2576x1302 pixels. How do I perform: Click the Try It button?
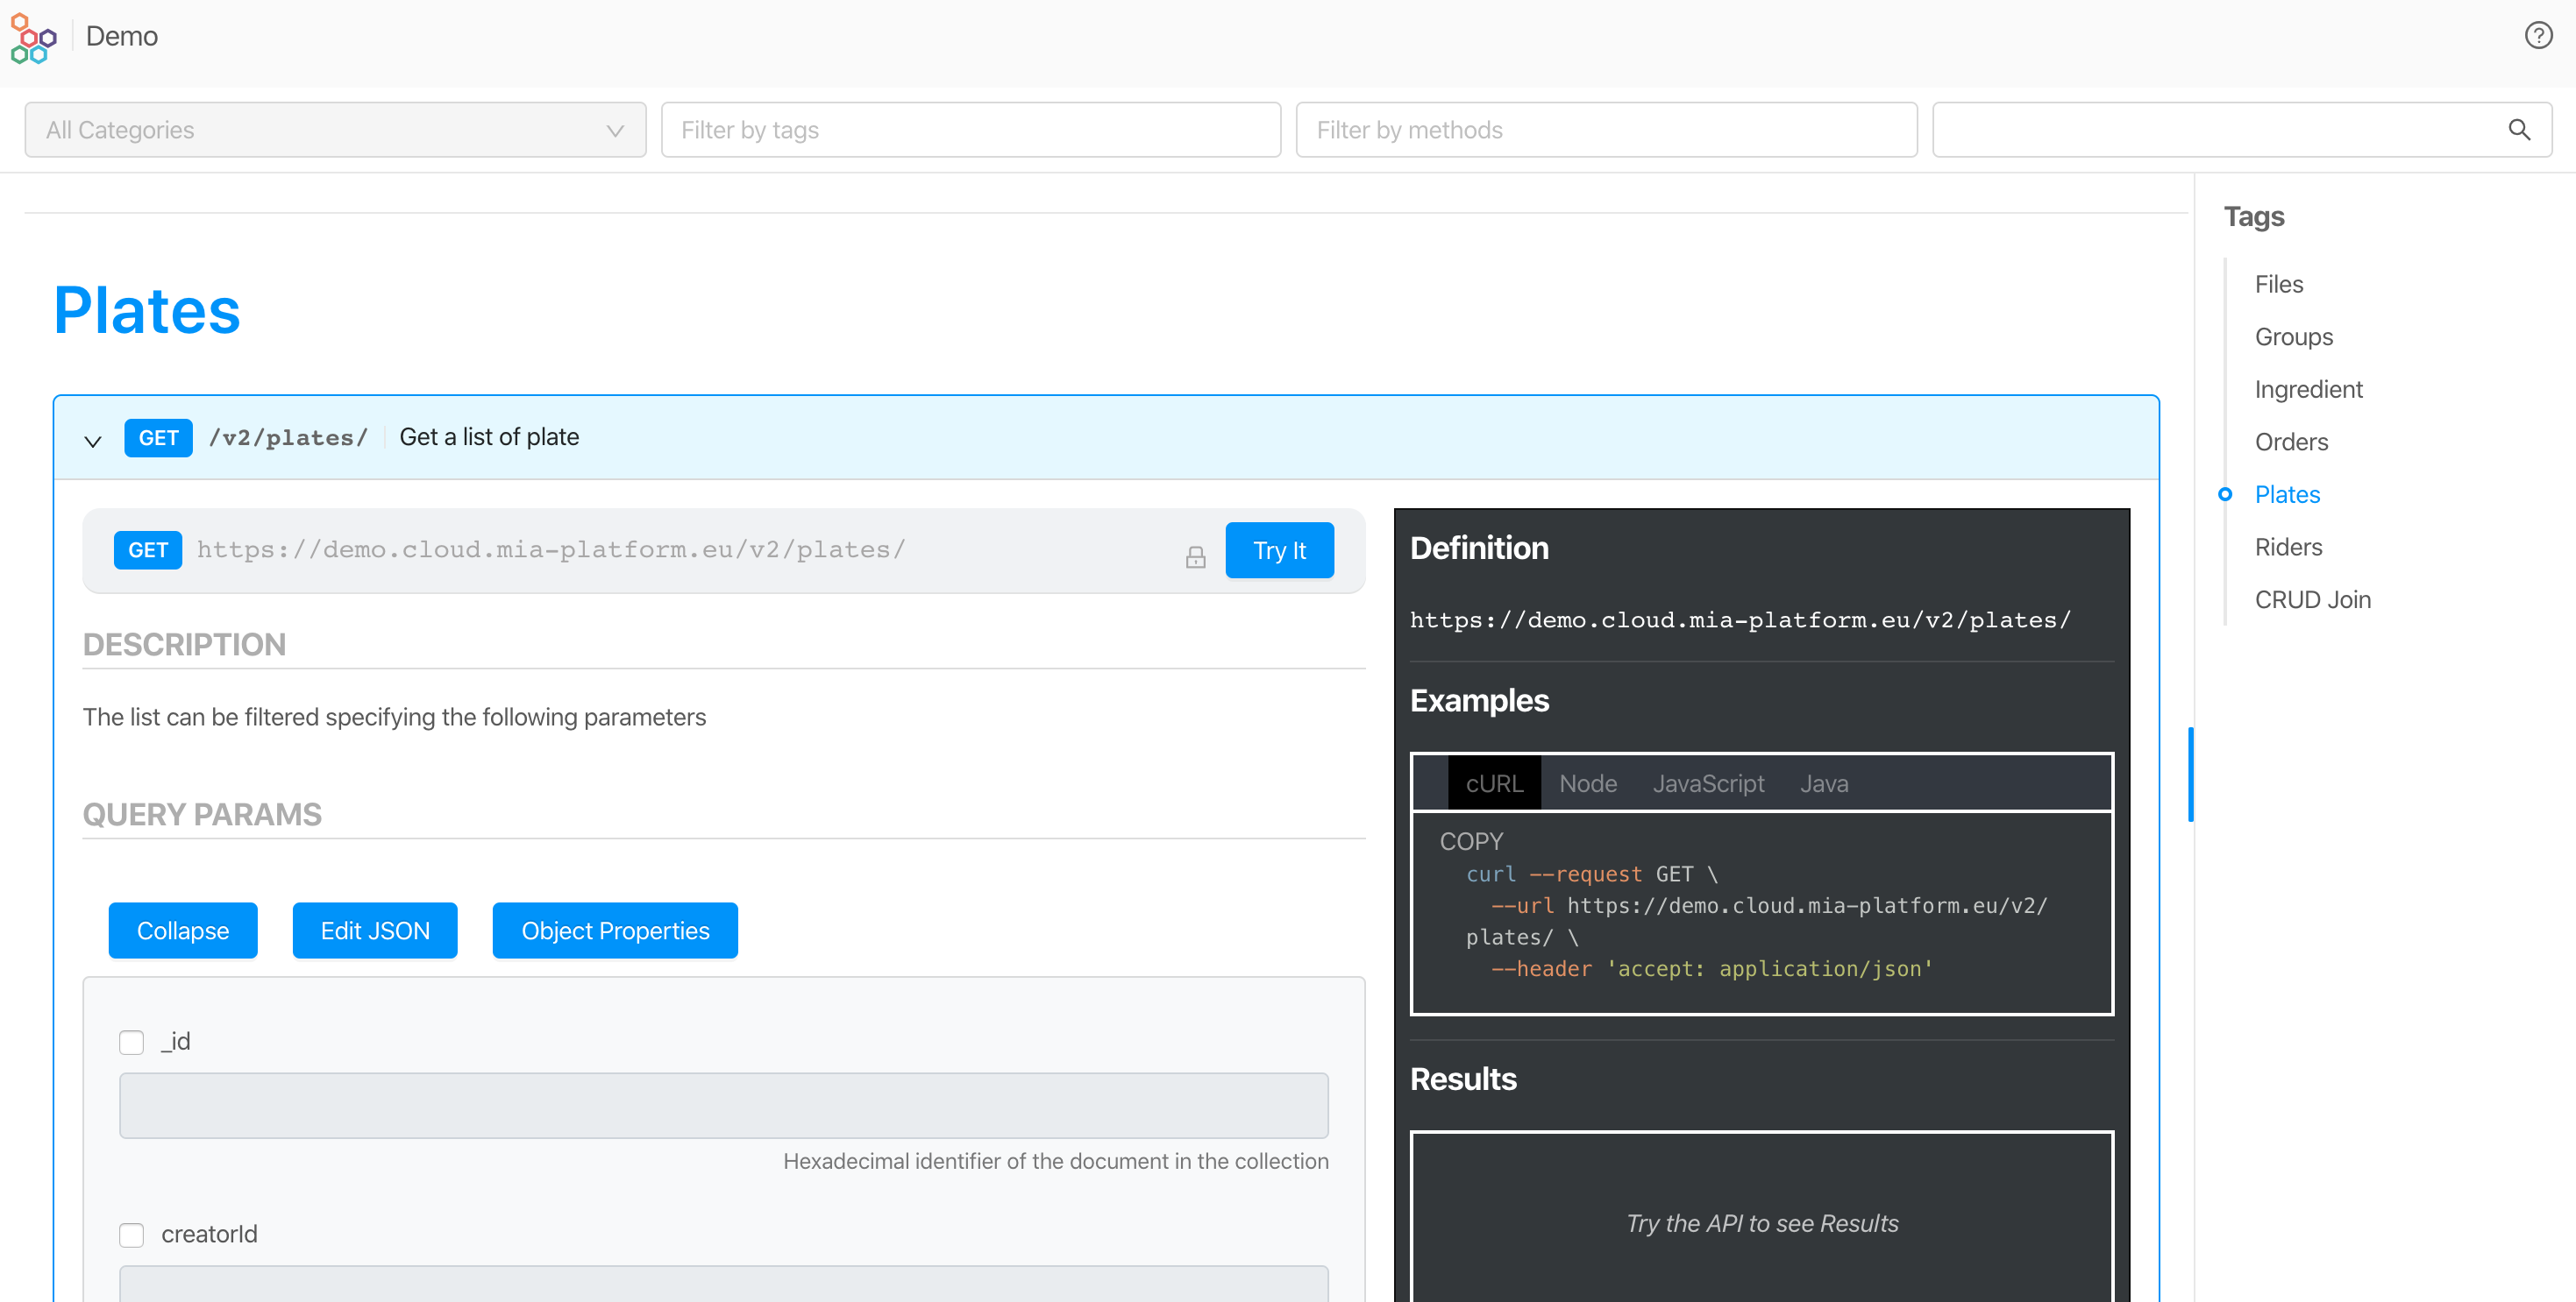coord(1280,549)
